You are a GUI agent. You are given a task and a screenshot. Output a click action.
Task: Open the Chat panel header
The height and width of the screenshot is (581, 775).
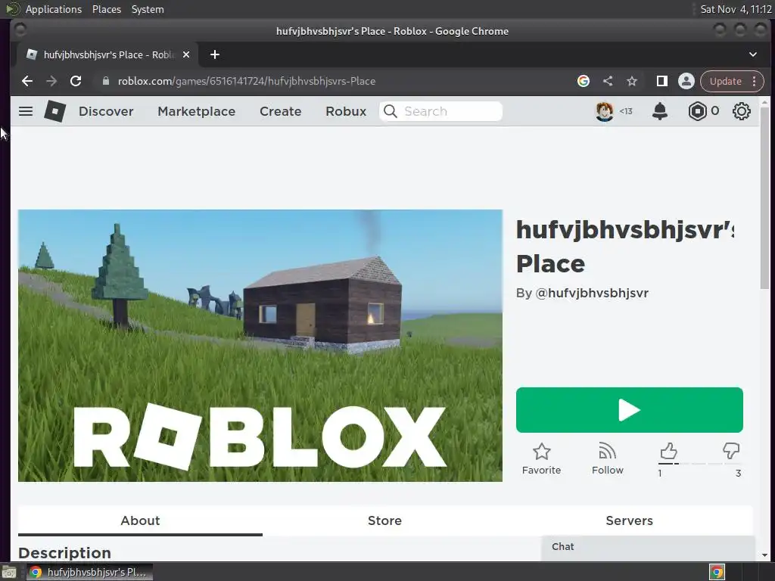click(x=648, y=547)
